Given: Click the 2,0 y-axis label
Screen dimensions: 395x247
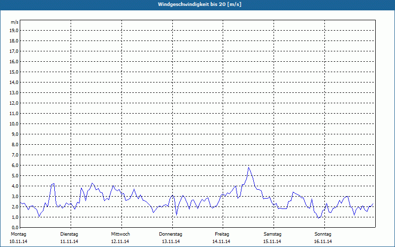Looking at the screenshot, I should pos(14,206).
